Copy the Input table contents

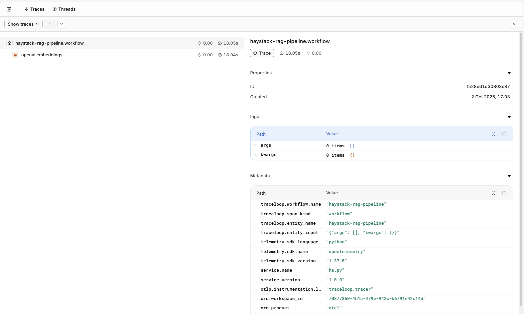504,134
